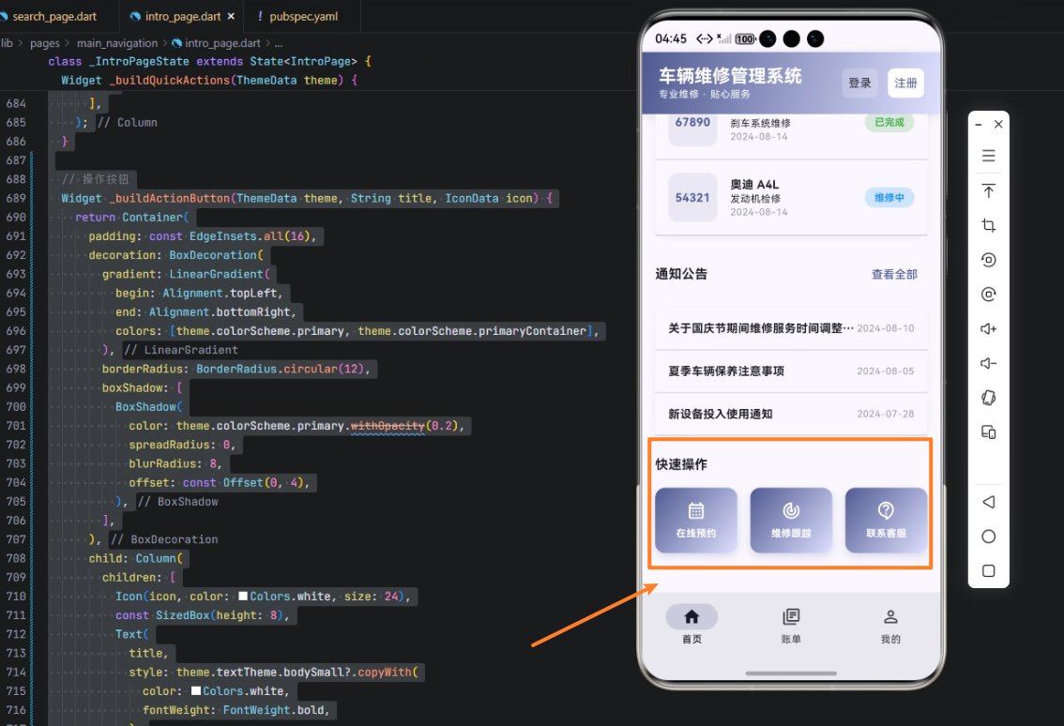Click the multi-screen device icon in emulator toolbar
Image resolution: width=1064 pixels, height=726 pixels.
(x=988, y=432)
